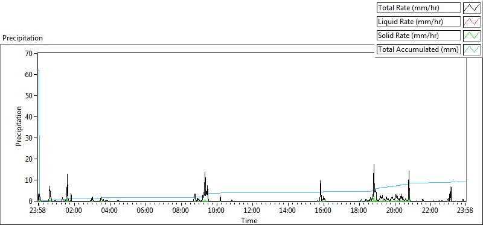Click the 23:58 start time on X axis
This screenshot has height=225, width=483.
point(39,211)
